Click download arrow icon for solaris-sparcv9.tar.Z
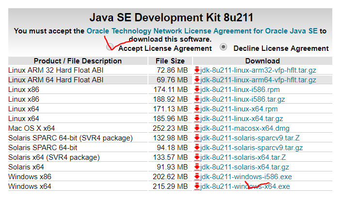342x200 pixels. 197,138
